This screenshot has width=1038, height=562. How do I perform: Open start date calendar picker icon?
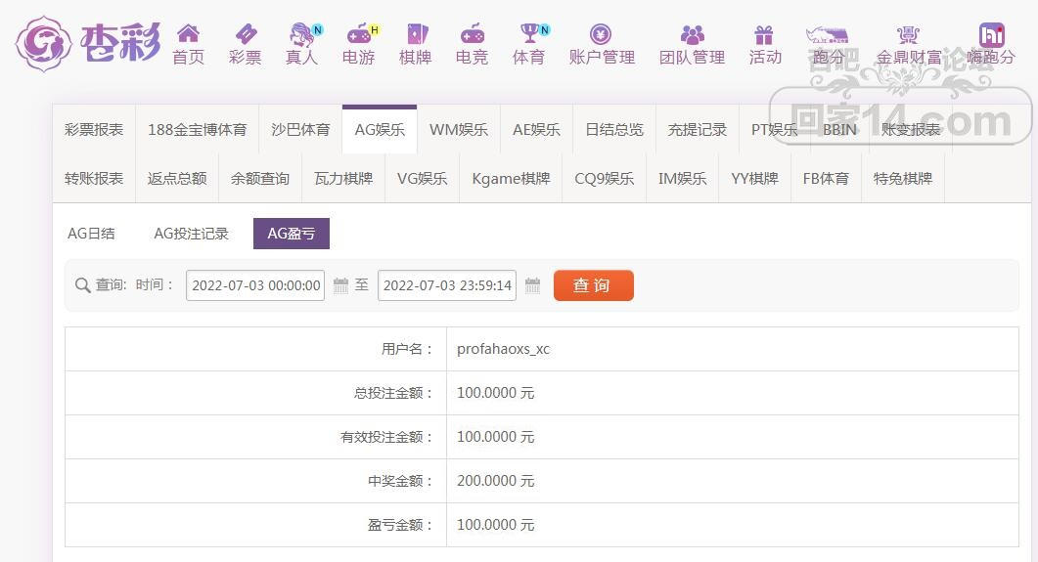click(340, 285)
